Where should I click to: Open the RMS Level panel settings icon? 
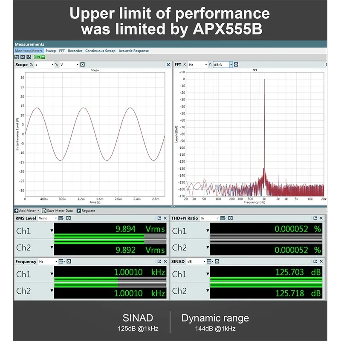[x=68, y=218]
